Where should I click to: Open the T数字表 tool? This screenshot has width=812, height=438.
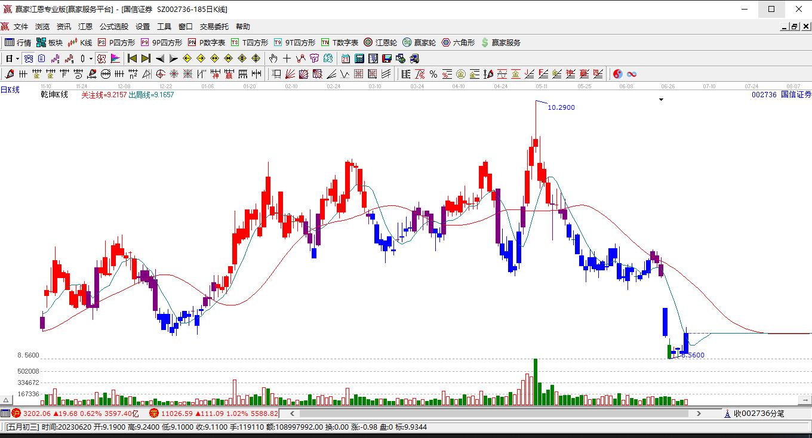pyautogui.click(x=340, y=42)
